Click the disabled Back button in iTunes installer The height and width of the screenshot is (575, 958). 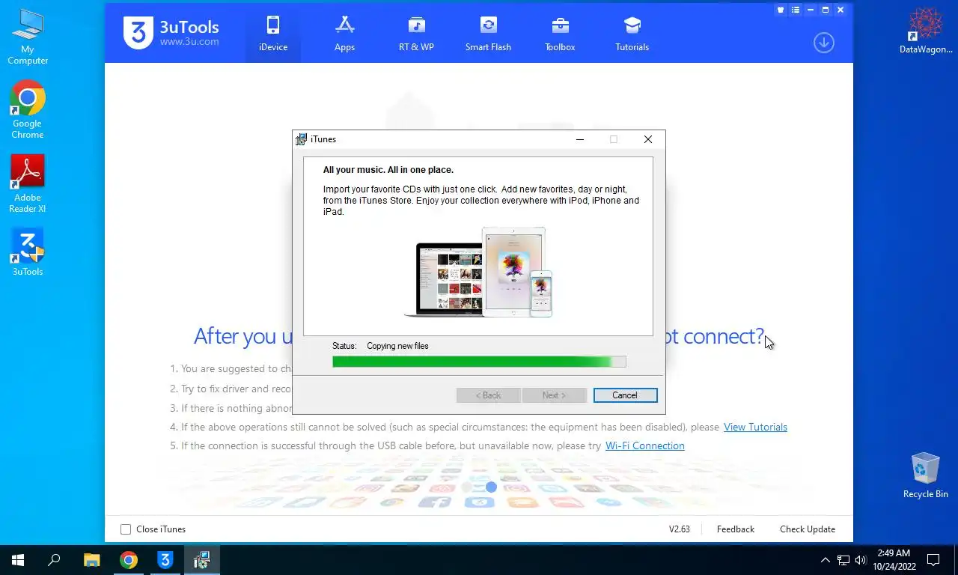click(x=489, y=395)
